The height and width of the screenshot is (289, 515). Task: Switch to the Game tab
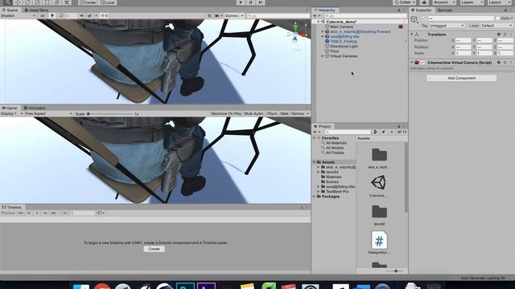(x=10, y=108)
